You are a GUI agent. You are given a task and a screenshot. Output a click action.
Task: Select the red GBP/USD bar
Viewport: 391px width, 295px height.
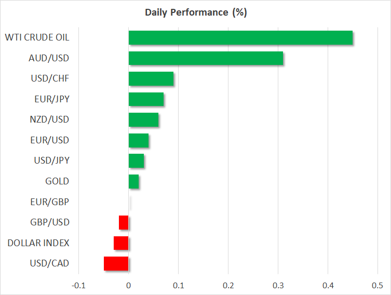124,222
